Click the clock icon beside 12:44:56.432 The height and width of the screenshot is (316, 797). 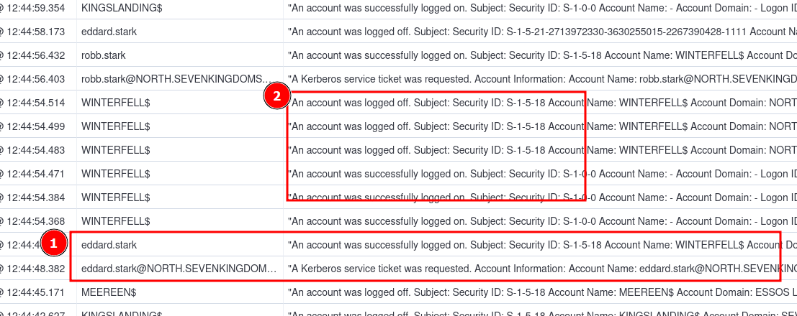[1, 55]
